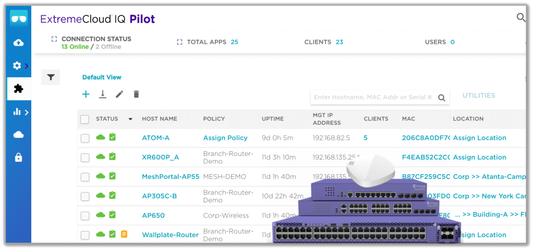534x252 pixels.
Task: Tick the checkbox for Wallplate-Router row
Action: click(x=85, y=235)
